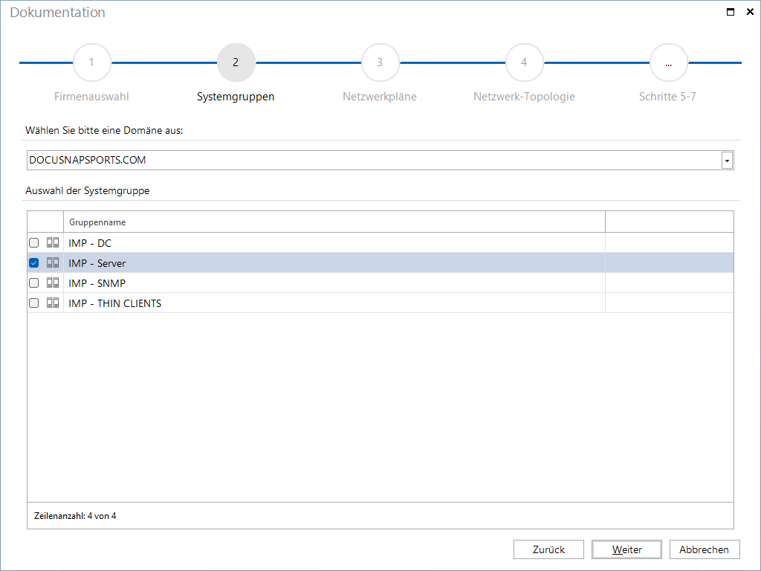
Task: Click the ellipsis circle for steps 5-7
Action: click(x=668, y=62)
